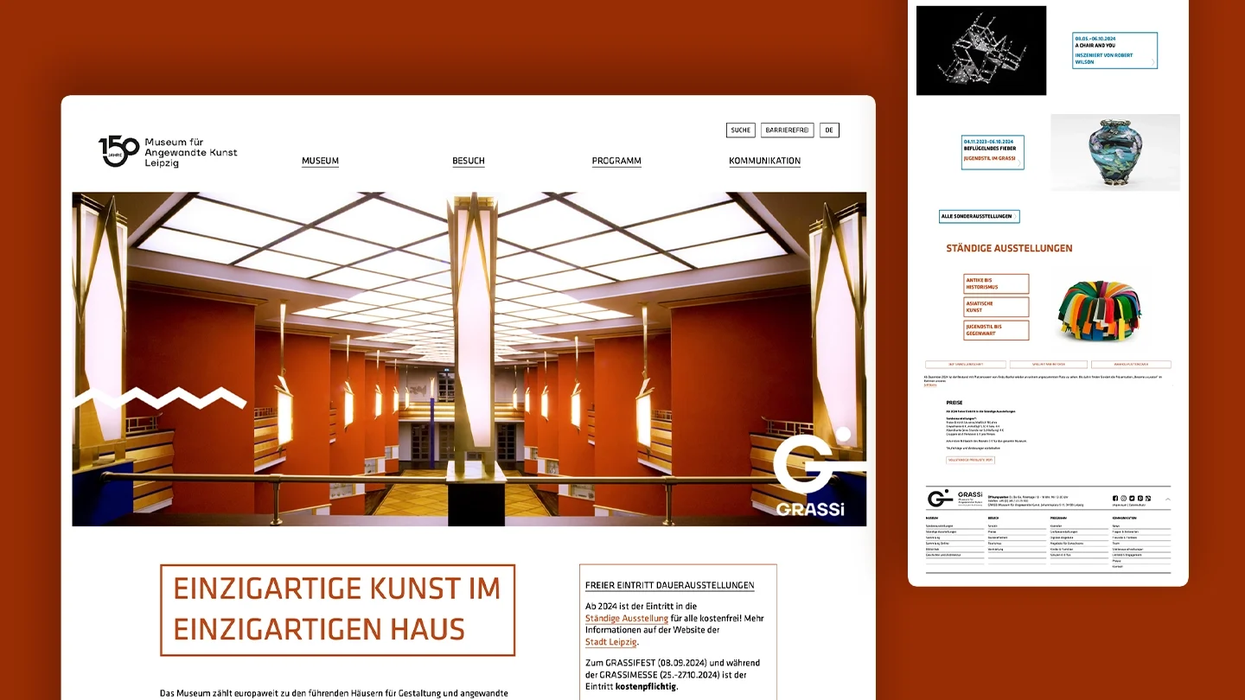1245x700 pixels.
Task: Click the arrow in the Beflügelndes Fieber card
Action: click(x=1019, y=162)
